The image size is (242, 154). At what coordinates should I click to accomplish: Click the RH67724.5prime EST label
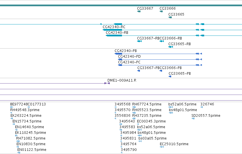[x=147, y=104]
